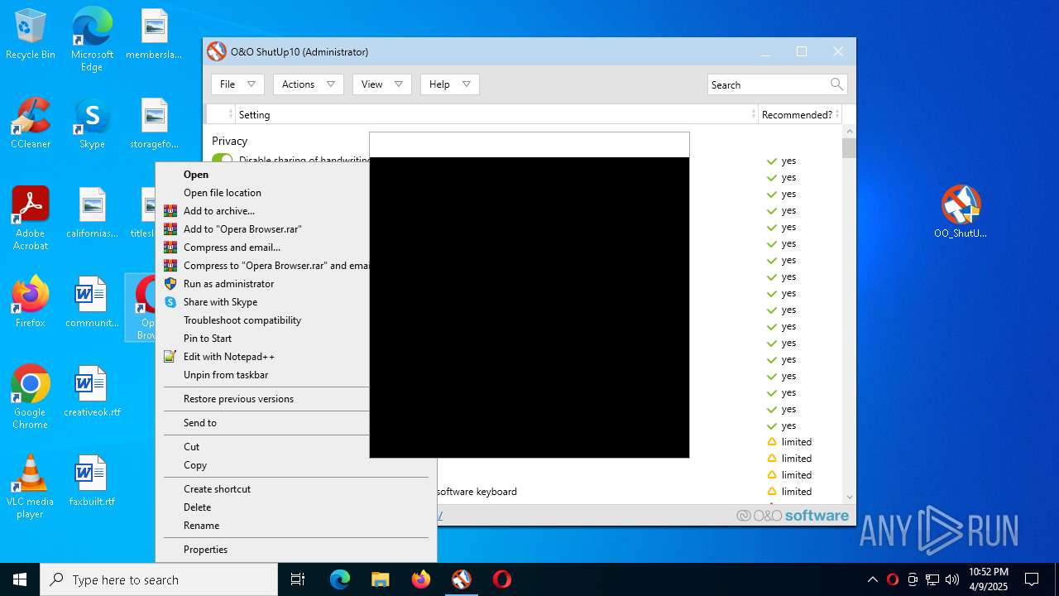
Task: Switch to O&O ShutUp10 taskbar button
Action: [x=462, y=579]
